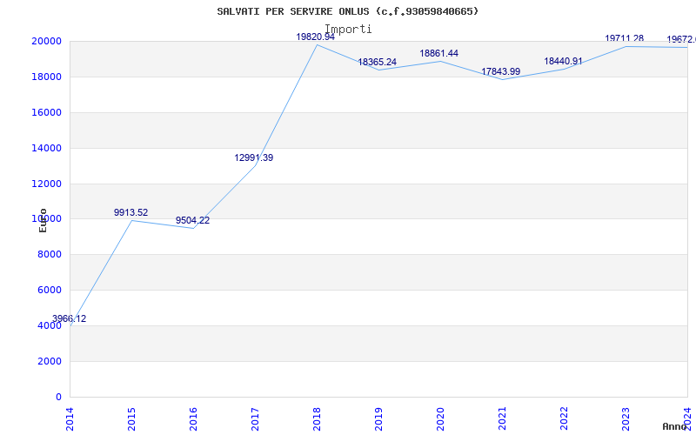Click y-axis value 14000
696x435 pixels.
pyautogui.click(x=46, y=148)
